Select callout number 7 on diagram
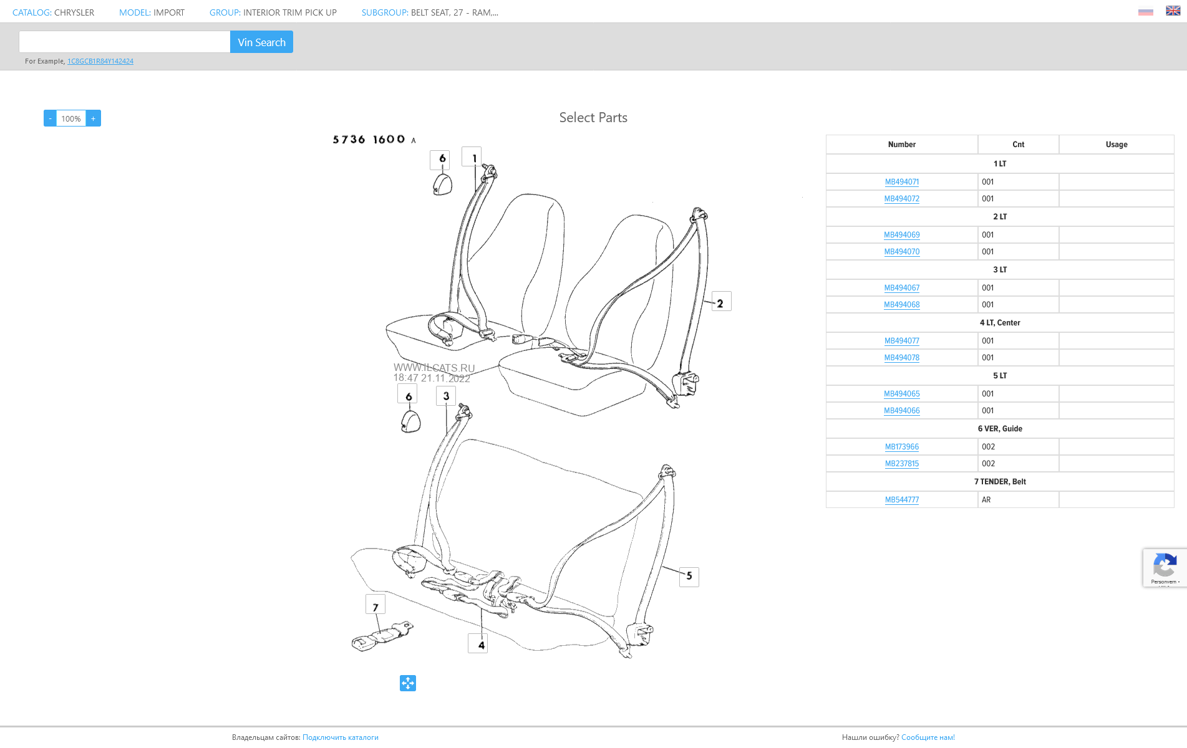The height and width of the screenshot is (748, 1187). [375, 605]
